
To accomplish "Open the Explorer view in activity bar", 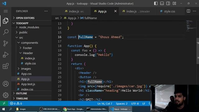I will pos(6,21).
